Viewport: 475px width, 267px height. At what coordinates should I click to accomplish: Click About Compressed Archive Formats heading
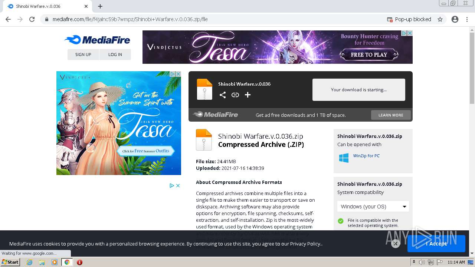(239, 182)
